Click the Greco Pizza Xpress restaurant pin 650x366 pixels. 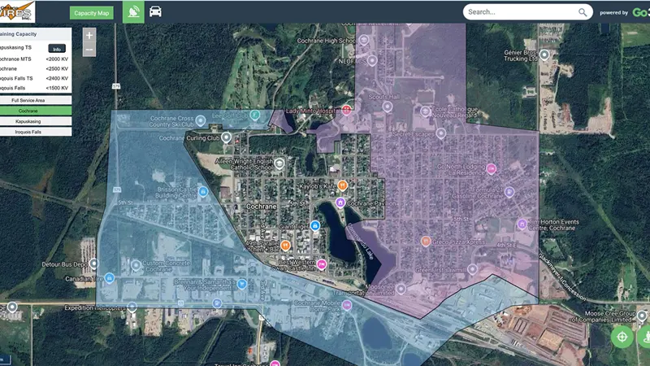point(425,241)
